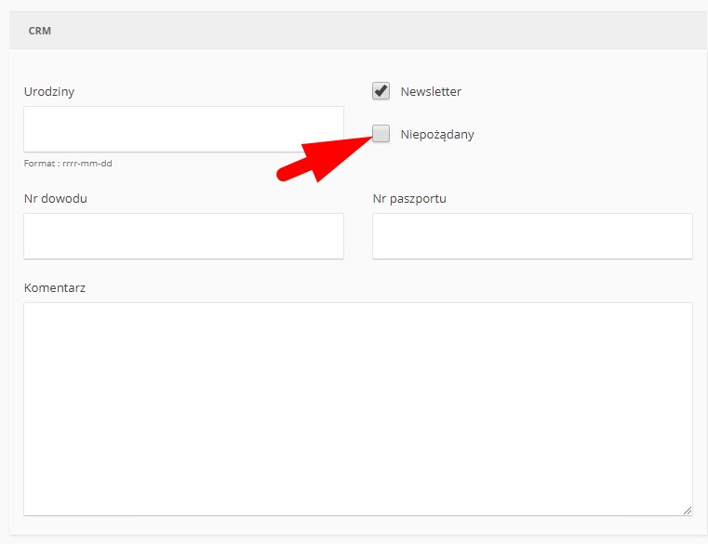Grab the Komentarz textarea resize handle
Screen dimensions: 708x544
[688, 510]
